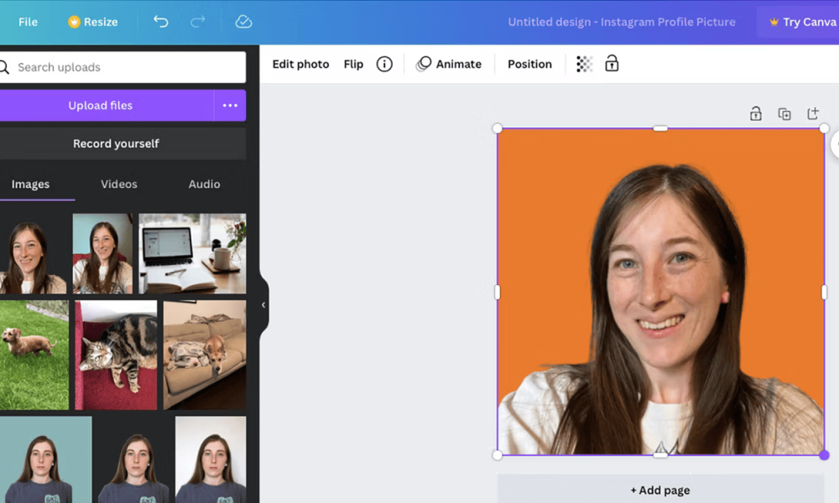This screenshot has height=503, width=839.
Task: Open the File menu
Action: [28, 22]
